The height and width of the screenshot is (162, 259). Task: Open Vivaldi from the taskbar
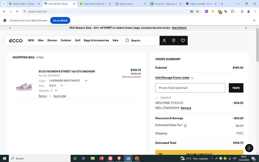[x=110, y=158]
